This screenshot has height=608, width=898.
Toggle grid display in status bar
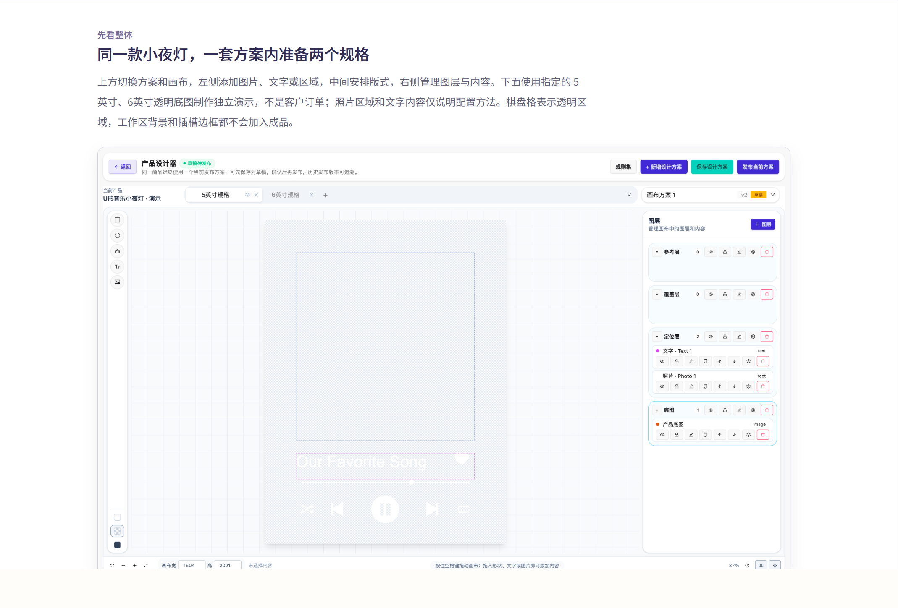(x=761, y=565)
